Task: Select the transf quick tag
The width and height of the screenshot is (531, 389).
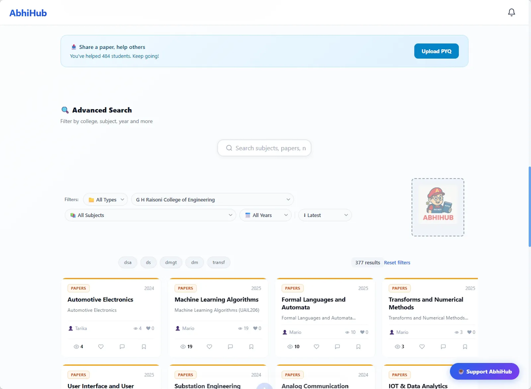Action: pos(219,262)
